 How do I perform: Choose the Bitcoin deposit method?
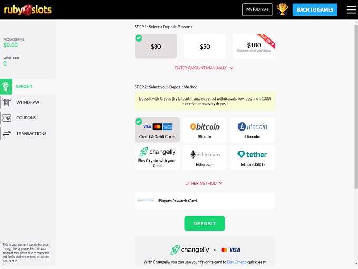pos(205,130)
